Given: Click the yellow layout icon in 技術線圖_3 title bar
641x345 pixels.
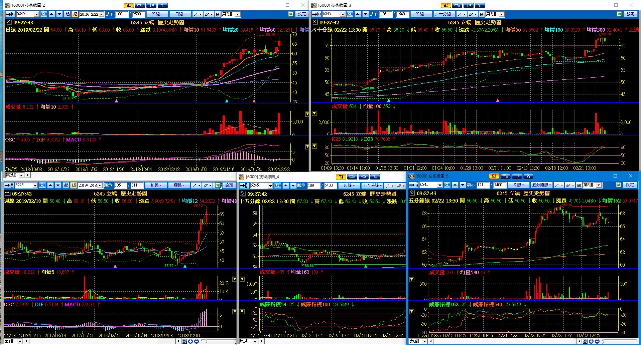Looking at the screenshot, I should [x=446, y=5].
